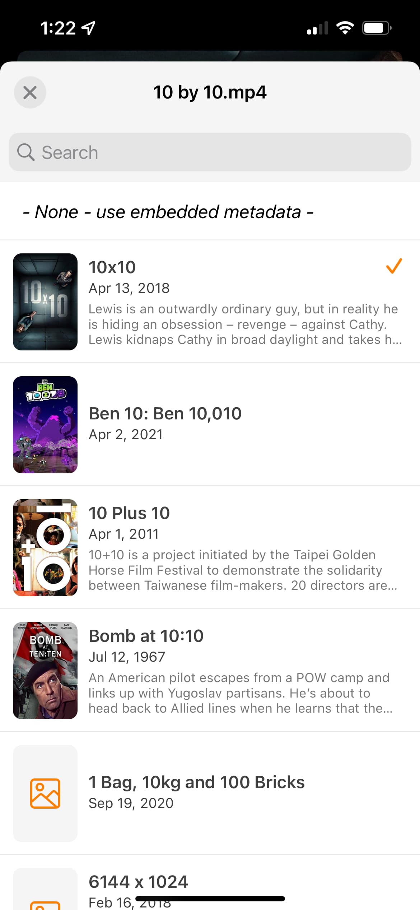Close the metadata picker with X button
Viewport: 420px width, 910px height.
[x=30, y=92]
